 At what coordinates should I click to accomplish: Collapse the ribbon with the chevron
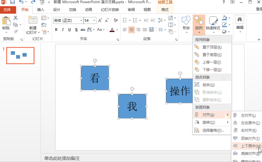(x=259, y=39)
